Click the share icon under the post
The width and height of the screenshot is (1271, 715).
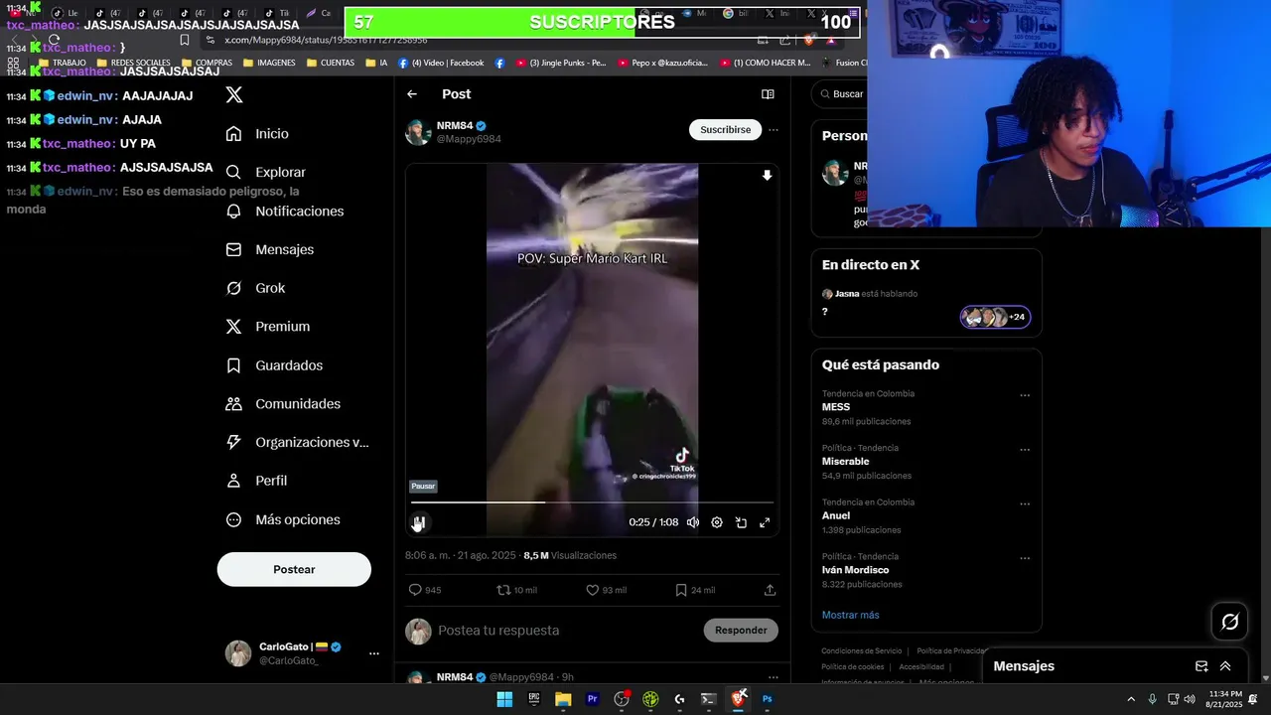(x=770, y=590)
